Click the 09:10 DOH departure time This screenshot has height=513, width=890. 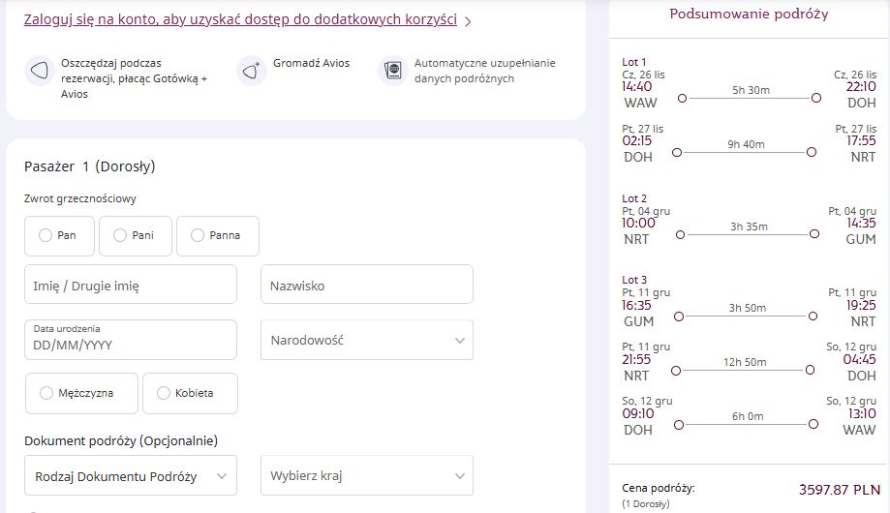(x=638, y=413)
